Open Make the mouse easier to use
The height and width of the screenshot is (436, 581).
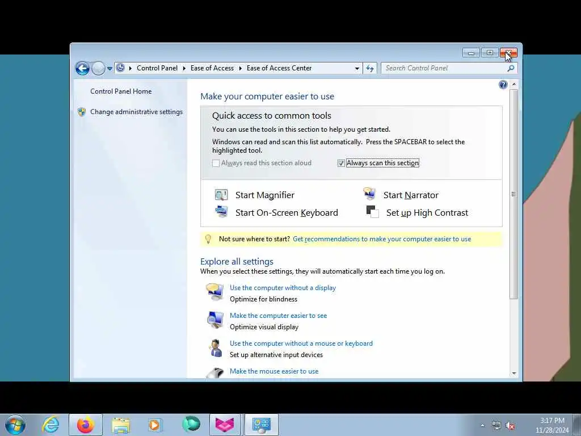pos(274,371)
